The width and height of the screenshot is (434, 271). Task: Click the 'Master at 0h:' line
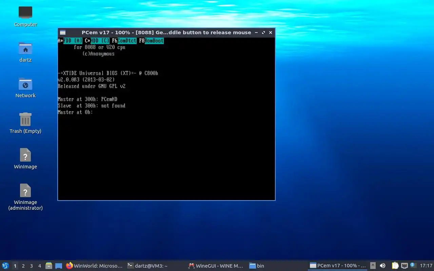pos(75,112)
